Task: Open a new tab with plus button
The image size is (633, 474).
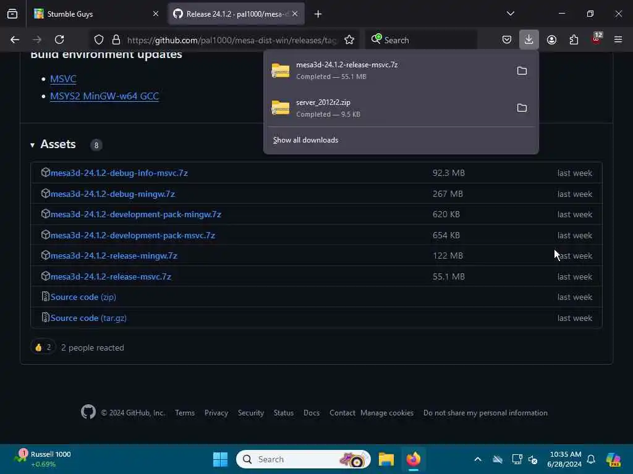Action: point(318,14)
